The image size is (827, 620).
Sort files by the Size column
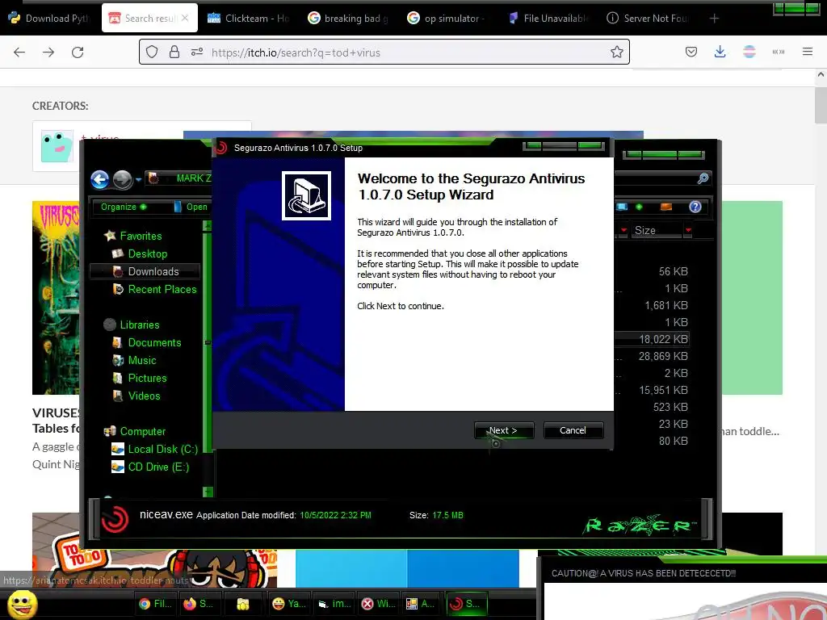[656, 230]
